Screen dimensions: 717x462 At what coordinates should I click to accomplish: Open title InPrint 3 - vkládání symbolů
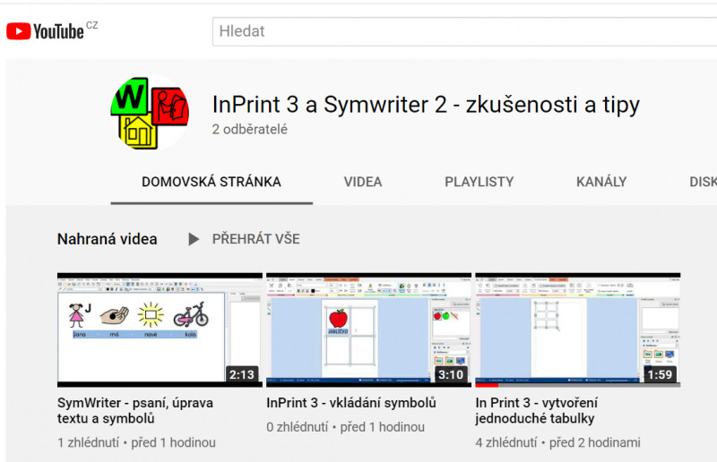pyautogui.click(x=351, y=403)
